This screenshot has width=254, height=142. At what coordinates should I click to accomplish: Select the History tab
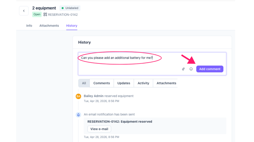pyautogui.click(x=72, y=26)
